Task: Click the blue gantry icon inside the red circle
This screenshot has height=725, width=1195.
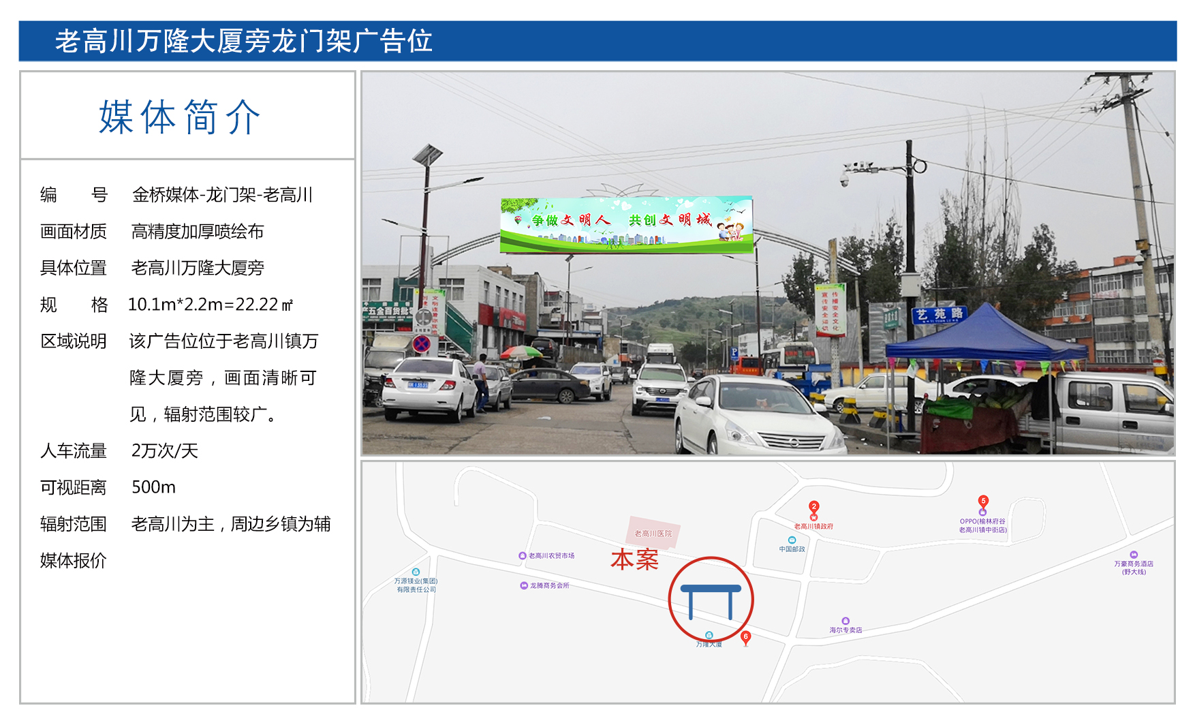Action: 711,602
